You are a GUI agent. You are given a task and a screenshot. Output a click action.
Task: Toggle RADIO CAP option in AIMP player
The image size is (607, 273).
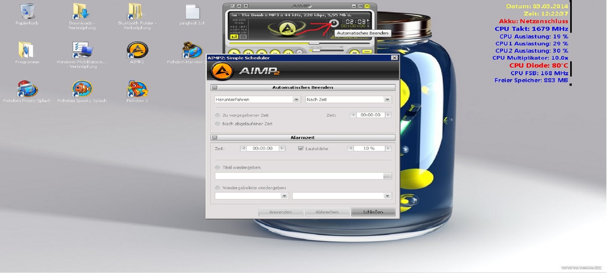click(238, 32)
